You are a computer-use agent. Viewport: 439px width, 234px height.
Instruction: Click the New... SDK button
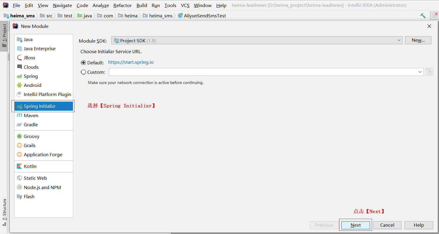coord(418,40)
